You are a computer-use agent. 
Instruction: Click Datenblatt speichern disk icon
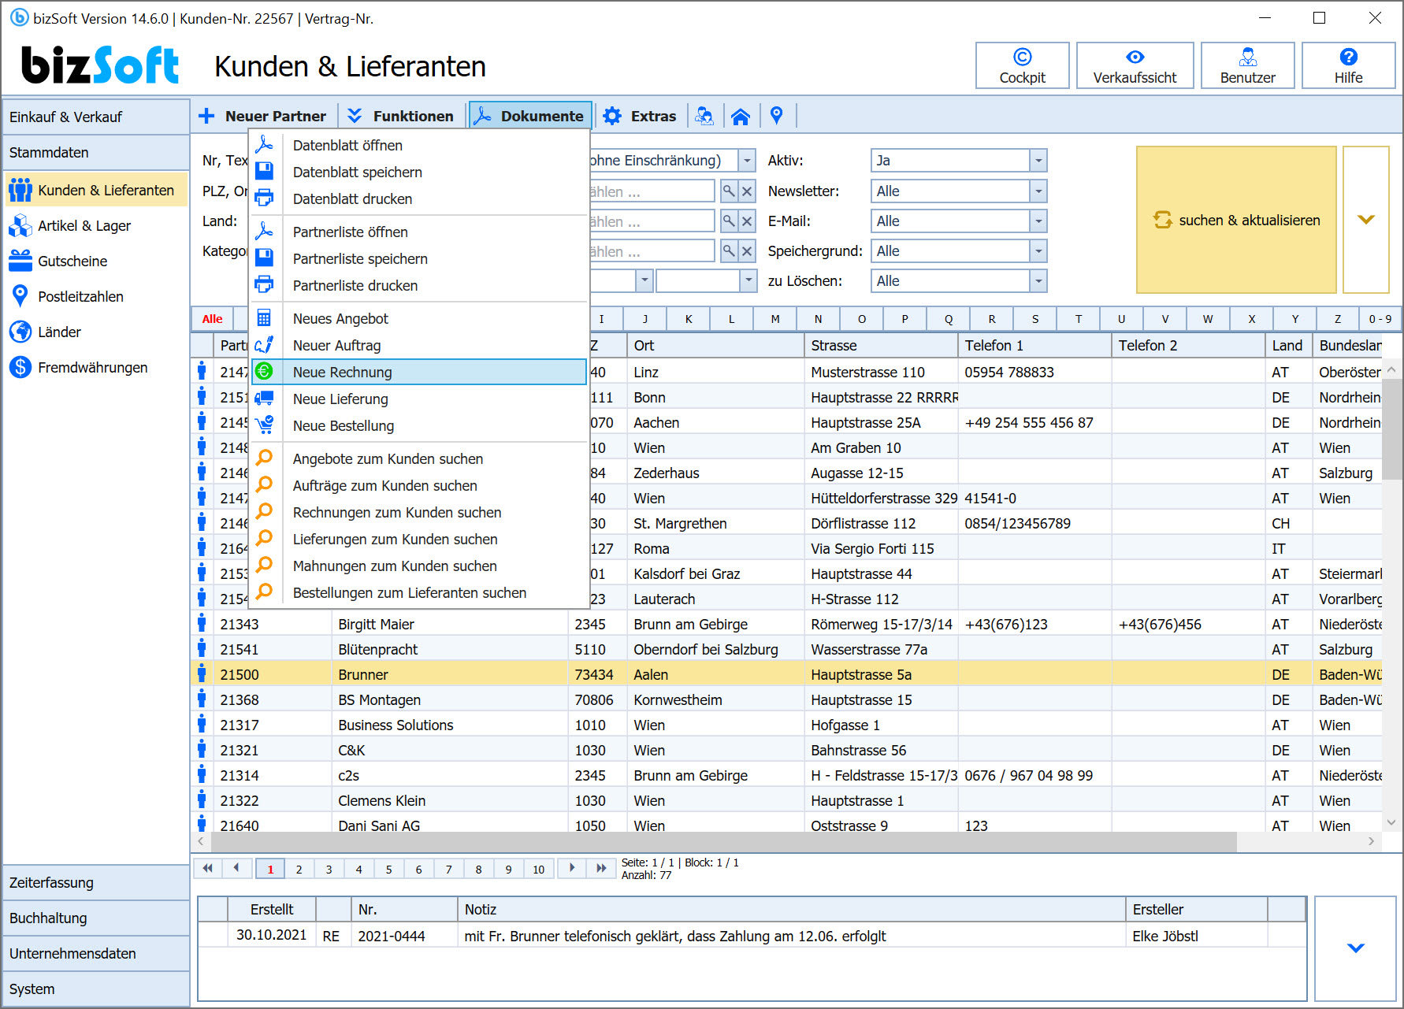tap(265, 172)
